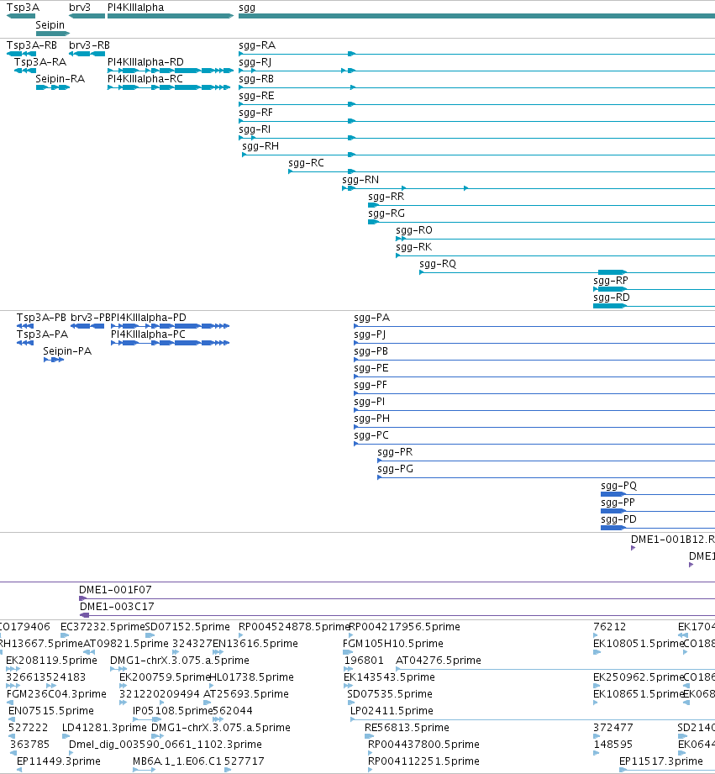The image size is (715, 774).
Task: Click the AT04276.5prime EST label
Action: (x=439, y=660)
